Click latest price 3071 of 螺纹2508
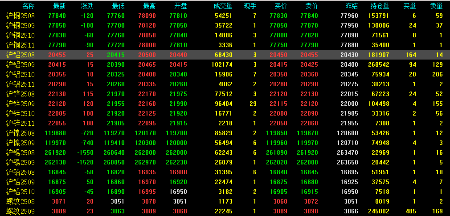Image resolution: width=450 pixels, height=216 pixels. coord(59,201)
